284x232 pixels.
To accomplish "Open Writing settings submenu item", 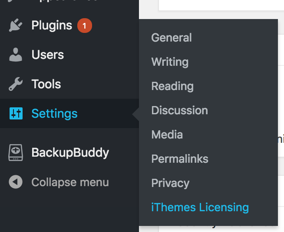I will click(x=170, y=62).
